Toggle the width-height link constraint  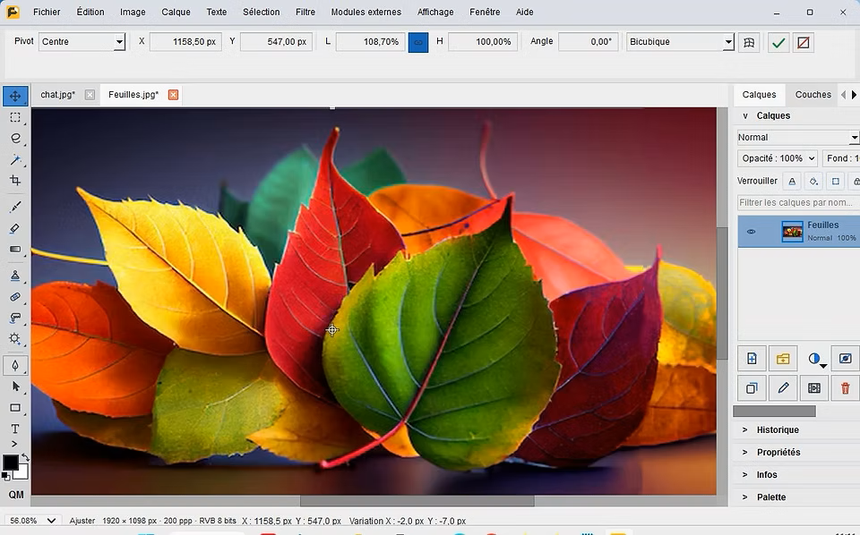[x=418, y=42]
